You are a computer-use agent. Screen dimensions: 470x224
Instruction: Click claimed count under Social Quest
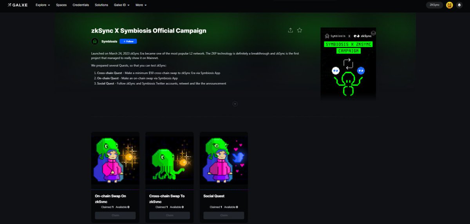click(216, 207)
